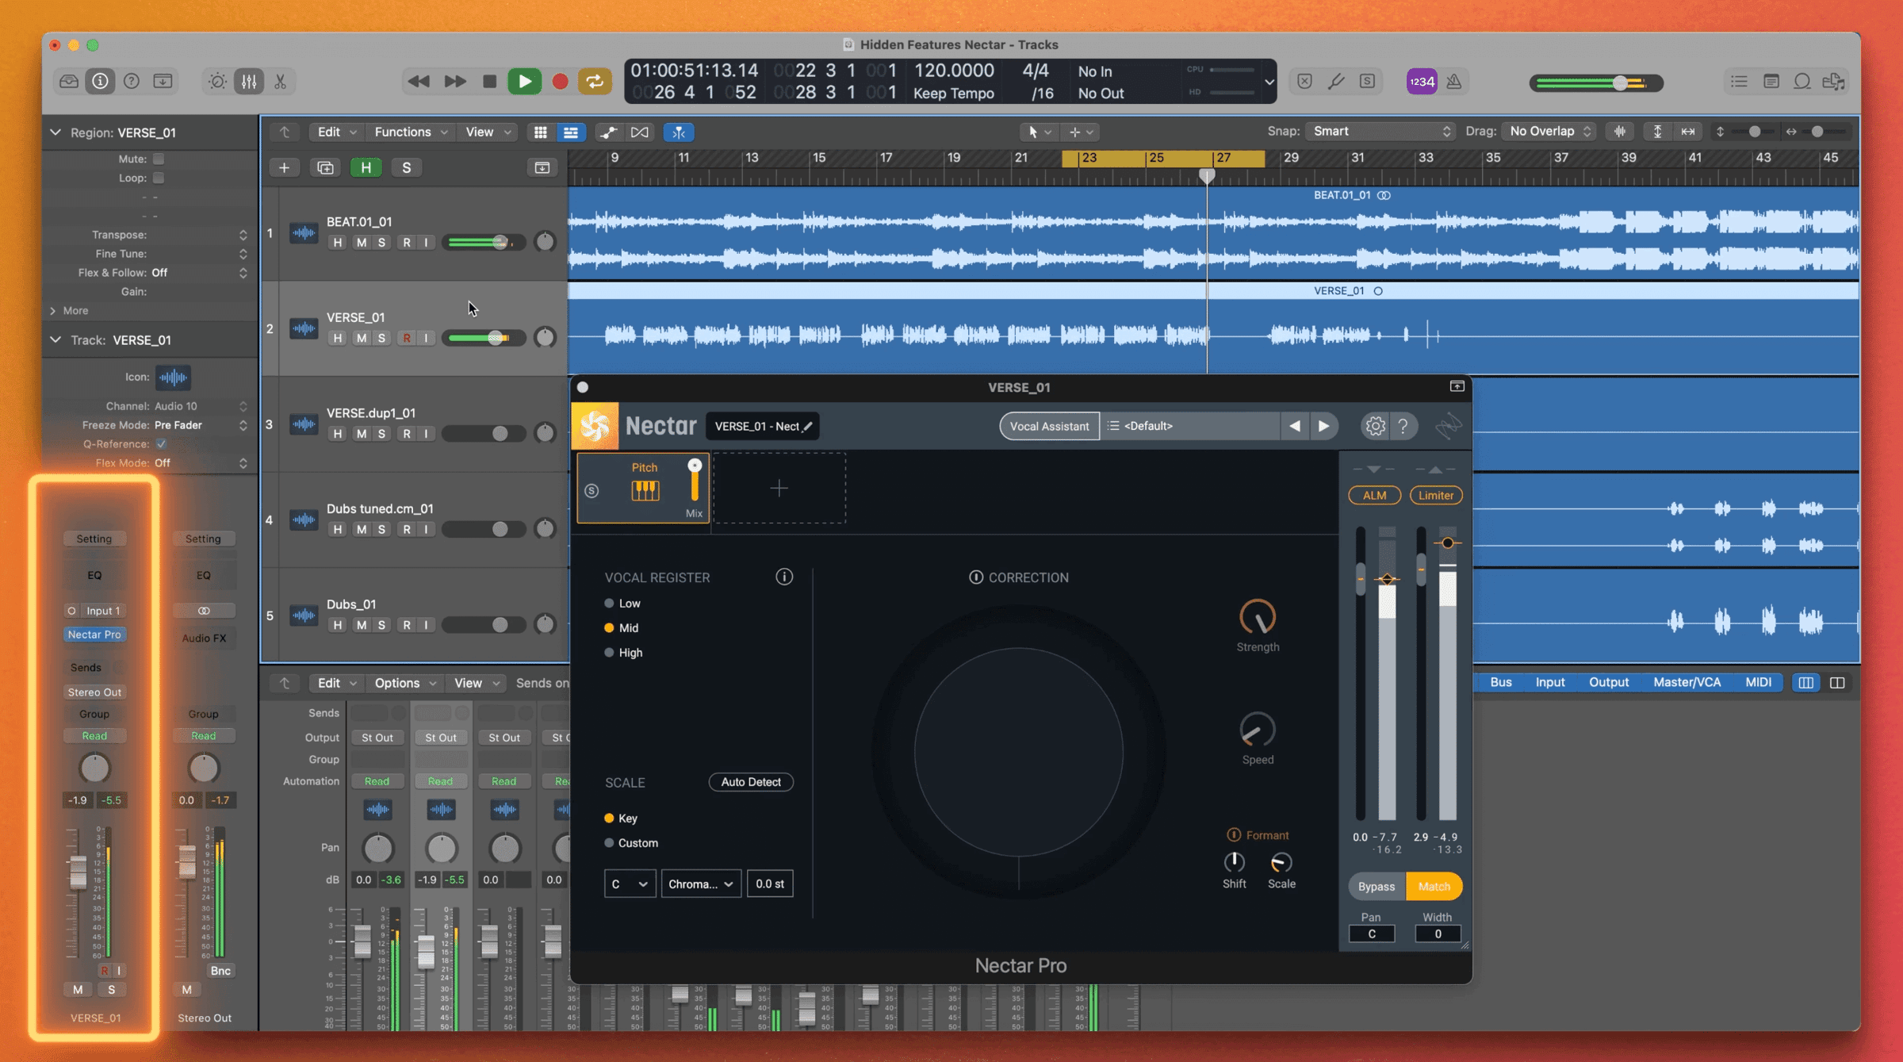This screenshot has width=1903, height=1062.
Task: Toggle the Mixer faders icon
Action: coord(249,81)
